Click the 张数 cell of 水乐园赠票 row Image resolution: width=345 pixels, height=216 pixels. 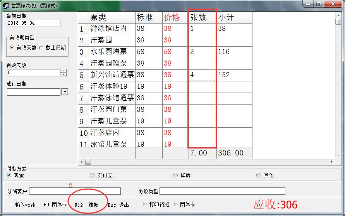(x=202, y=52)
